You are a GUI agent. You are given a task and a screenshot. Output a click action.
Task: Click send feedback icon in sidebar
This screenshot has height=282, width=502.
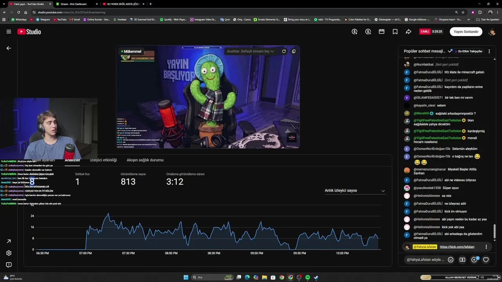9,265
